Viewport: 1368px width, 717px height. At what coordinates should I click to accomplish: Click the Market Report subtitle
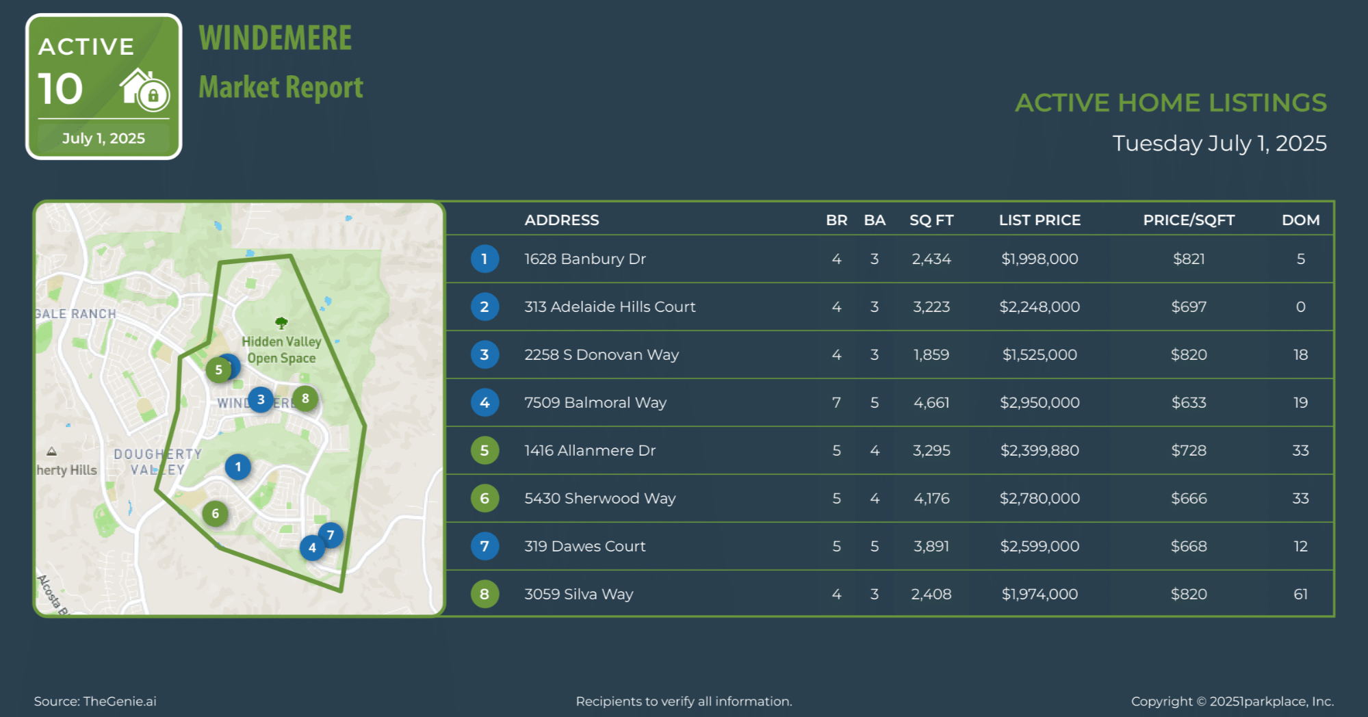point(281,88)
